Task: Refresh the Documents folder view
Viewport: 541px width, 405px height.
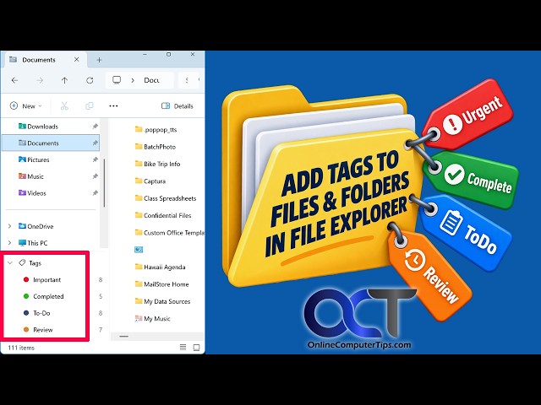Action: pyautogui.click(x=90, y=80)
